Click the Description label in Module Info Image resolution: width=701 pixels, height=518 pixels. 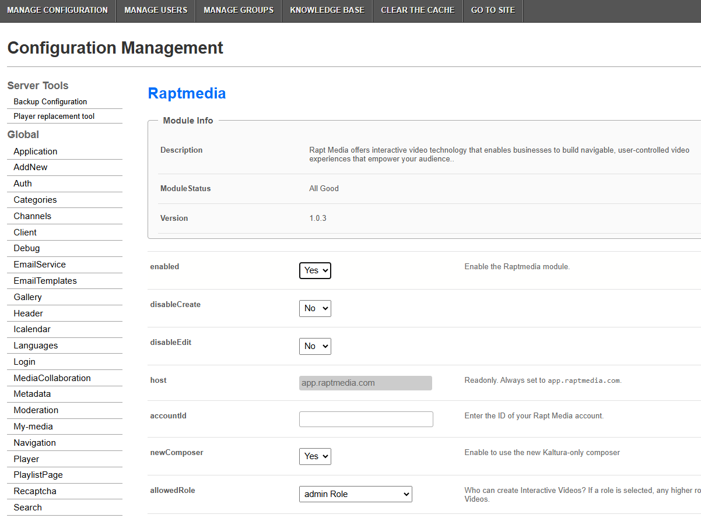pyautogui.click(x=181, y=150)
